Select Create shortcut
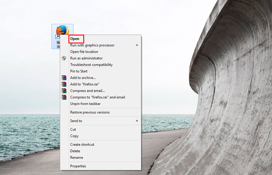Image resolution: width=272 pixels, height=175 pixels. coord(82,145)
